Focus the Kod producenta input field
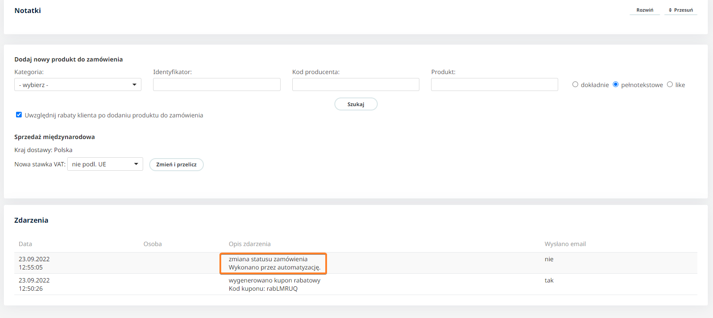The image size is (713, 318). (356, 84)
